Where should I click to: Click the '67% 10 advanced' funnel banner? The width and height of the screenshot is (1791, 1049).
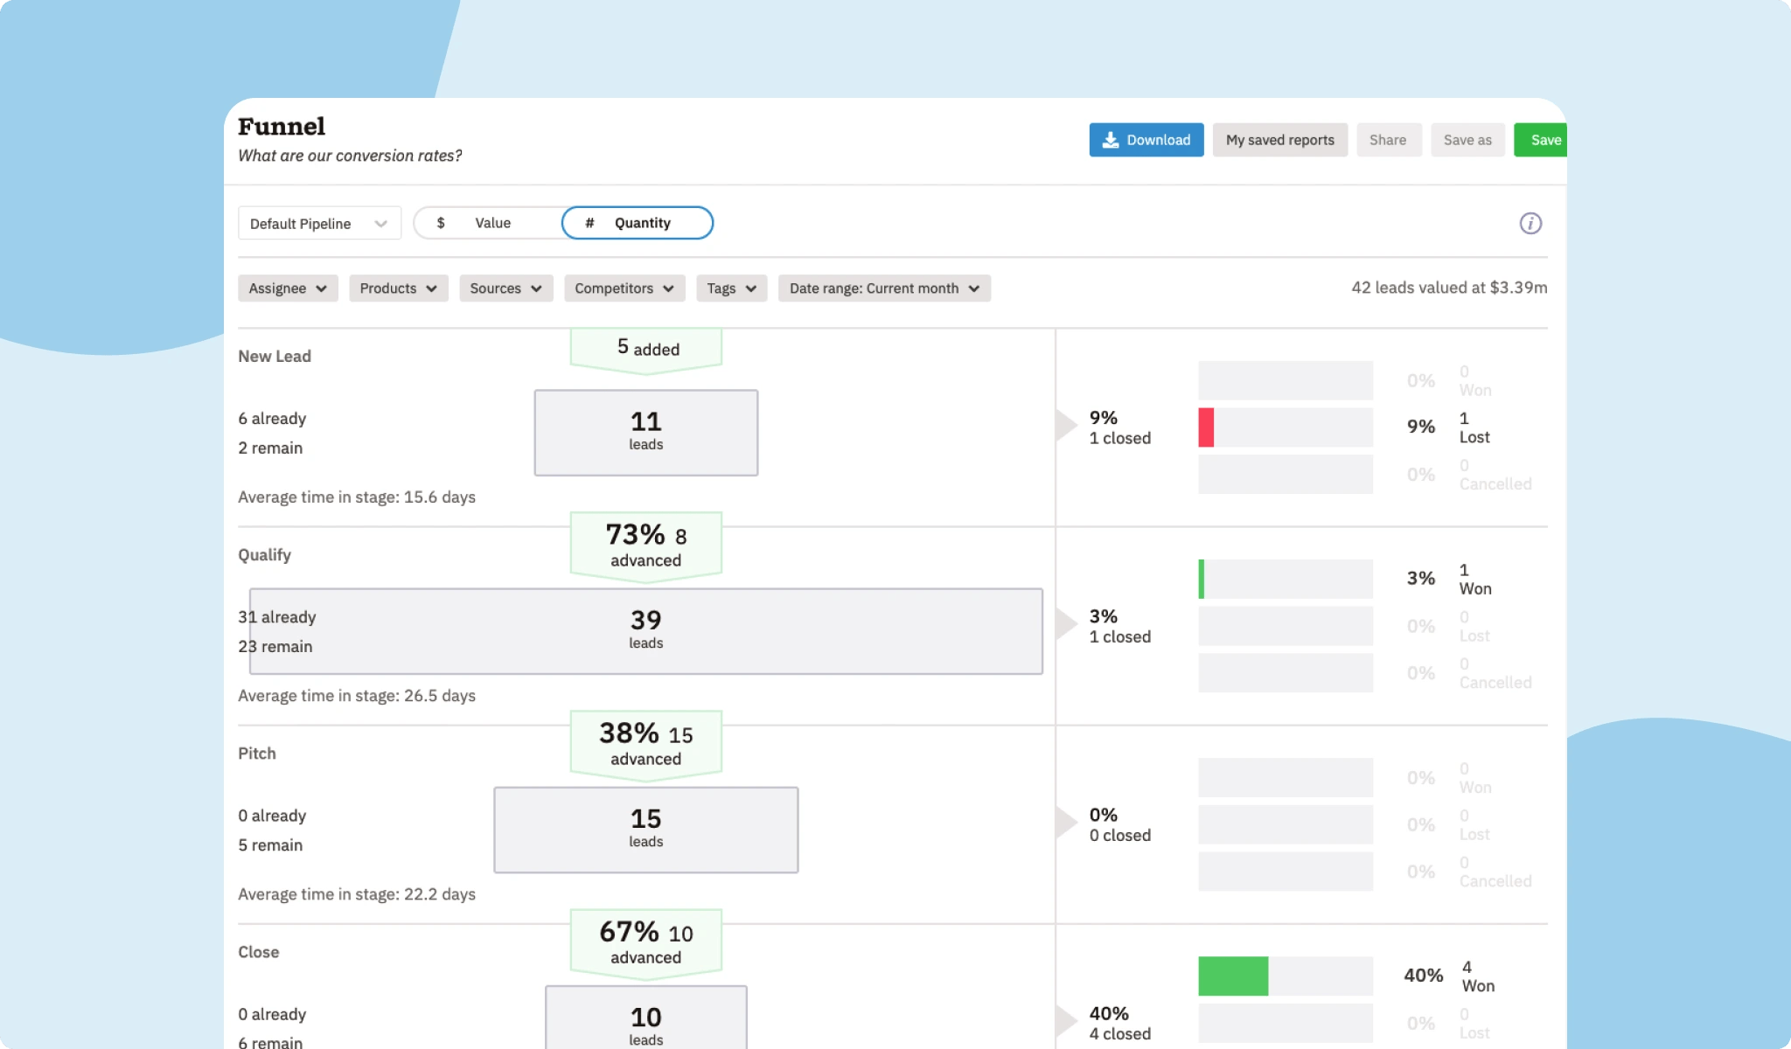[x=645, y=942]
